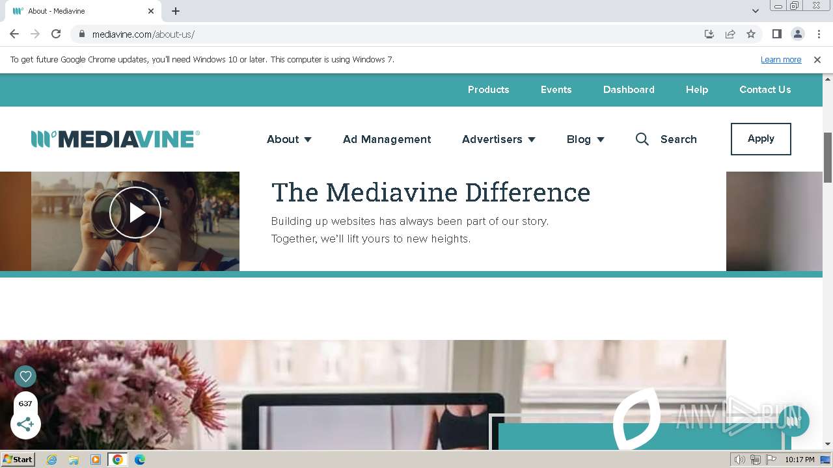Toggle the browser side panel
Image resolution: width=833 pixels, height=468 pixels.
pos(776,34)
